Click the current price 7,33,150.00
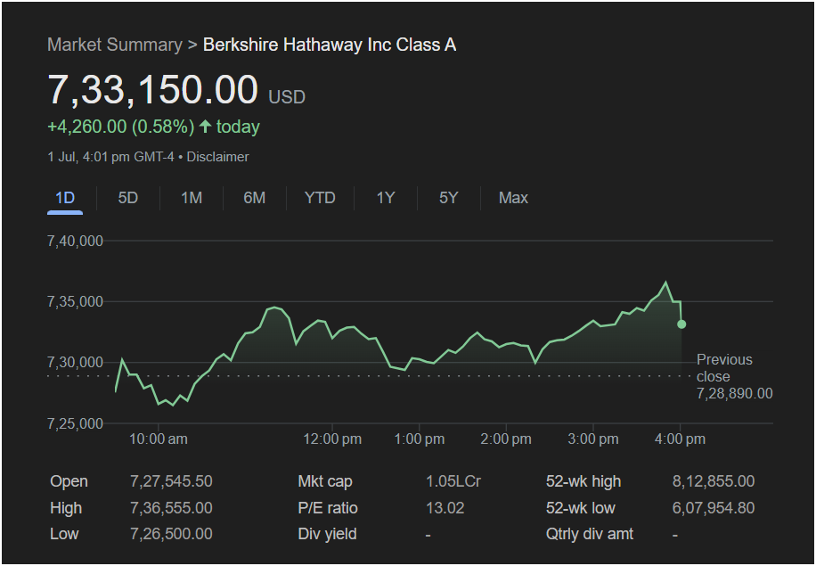The image size is (816, 566). (152, 90)
